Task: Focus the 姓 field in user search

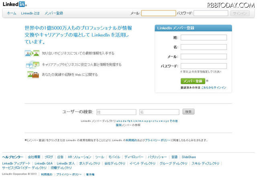Action: 116,112
